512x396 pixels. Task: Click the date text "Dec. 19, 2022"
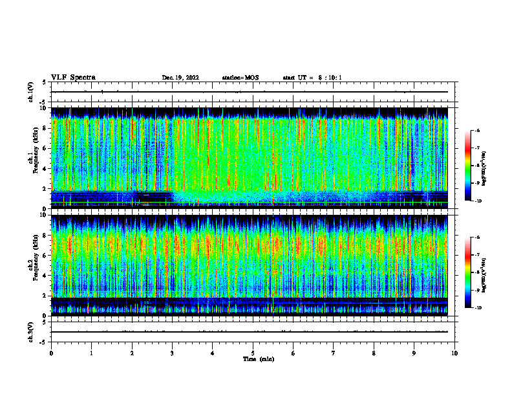click(x=180, y=78)
